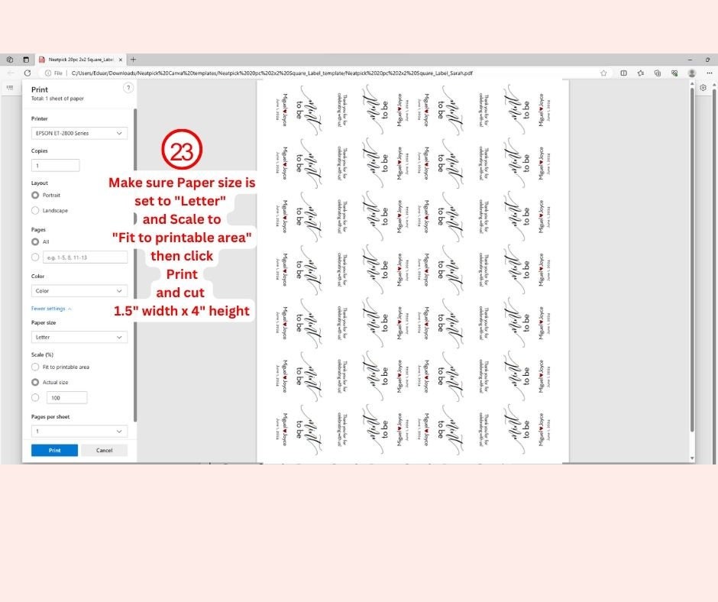The height and width of the screenshot is (602, 718).
Task: Select the custom scale percentage radio button
Action: click(x=35, y=398)
